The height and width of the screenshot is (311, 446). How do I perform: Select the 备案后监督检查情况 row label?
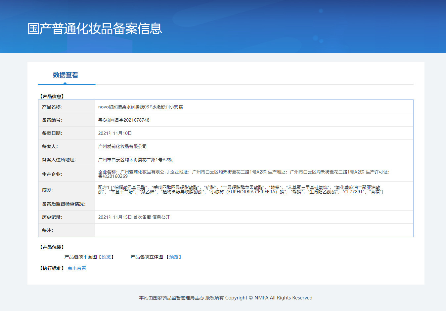(64, 204)
